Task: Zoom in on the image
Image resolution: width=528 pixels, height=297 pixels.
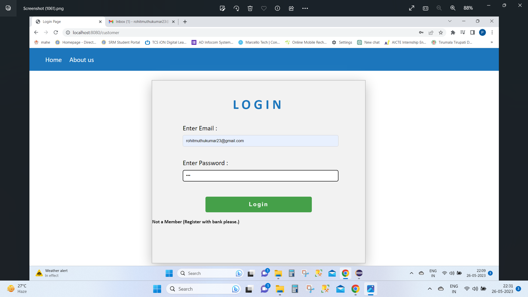Action: 453,8
